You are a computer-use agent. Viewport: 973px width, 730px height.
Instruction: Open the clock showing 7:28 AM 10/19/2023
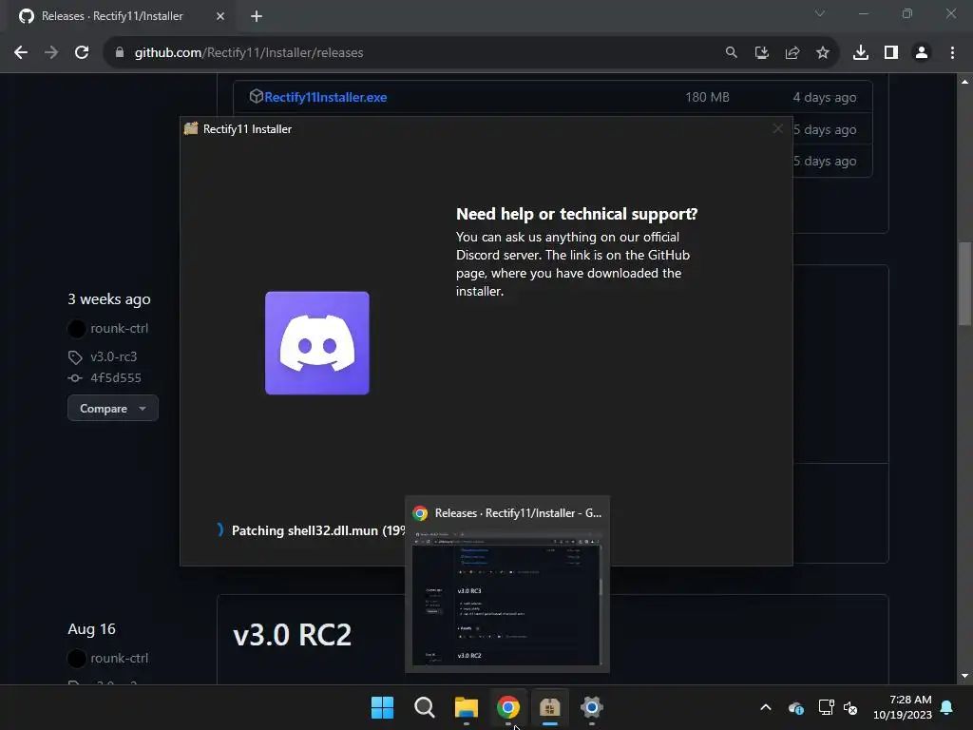click(903, 707)
